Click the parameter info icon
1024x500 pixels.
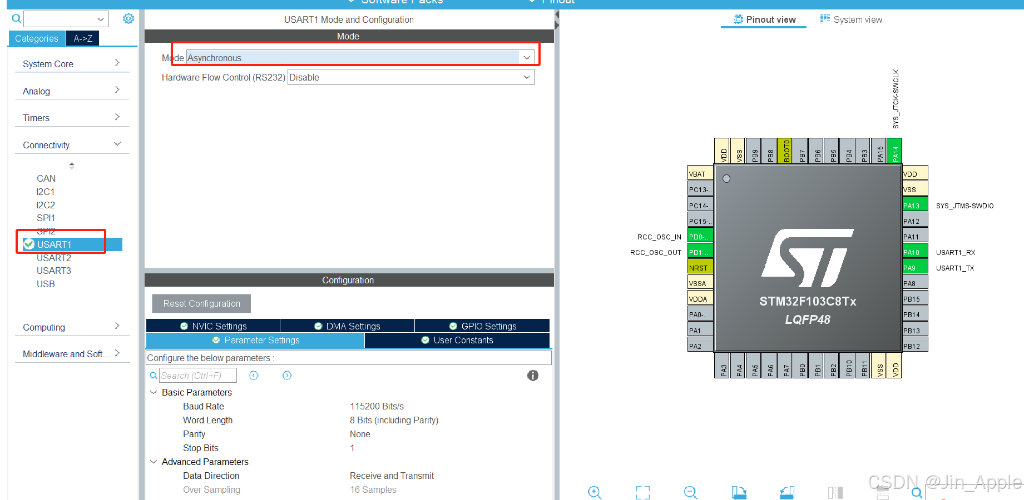[x=533, y=376]
